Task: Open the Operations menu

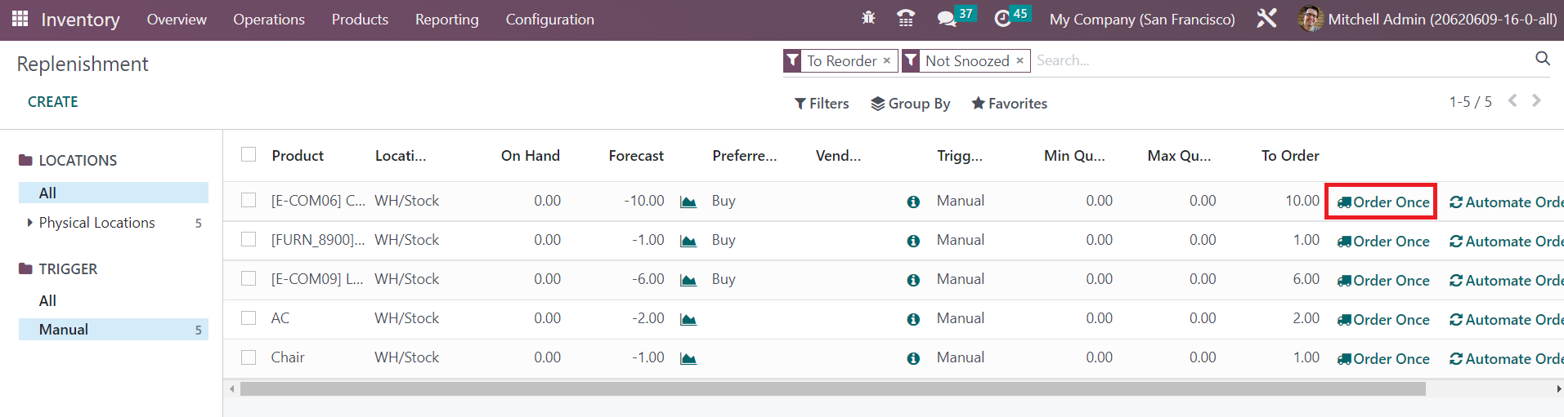Action: click(268, 20)
